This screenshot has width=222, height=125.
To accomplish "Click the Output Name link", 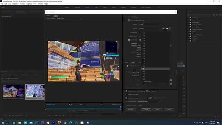I will click(140, 36).
